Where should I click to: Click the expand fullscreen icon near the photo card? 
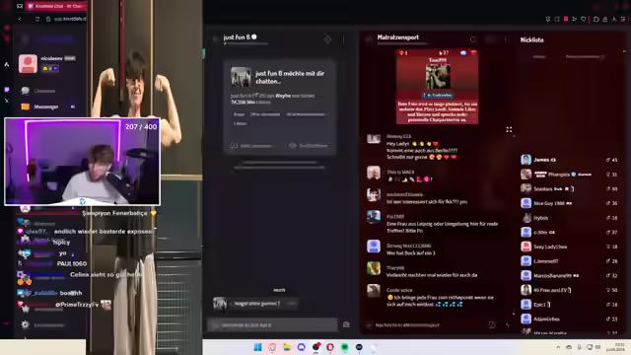pos(509,129)
